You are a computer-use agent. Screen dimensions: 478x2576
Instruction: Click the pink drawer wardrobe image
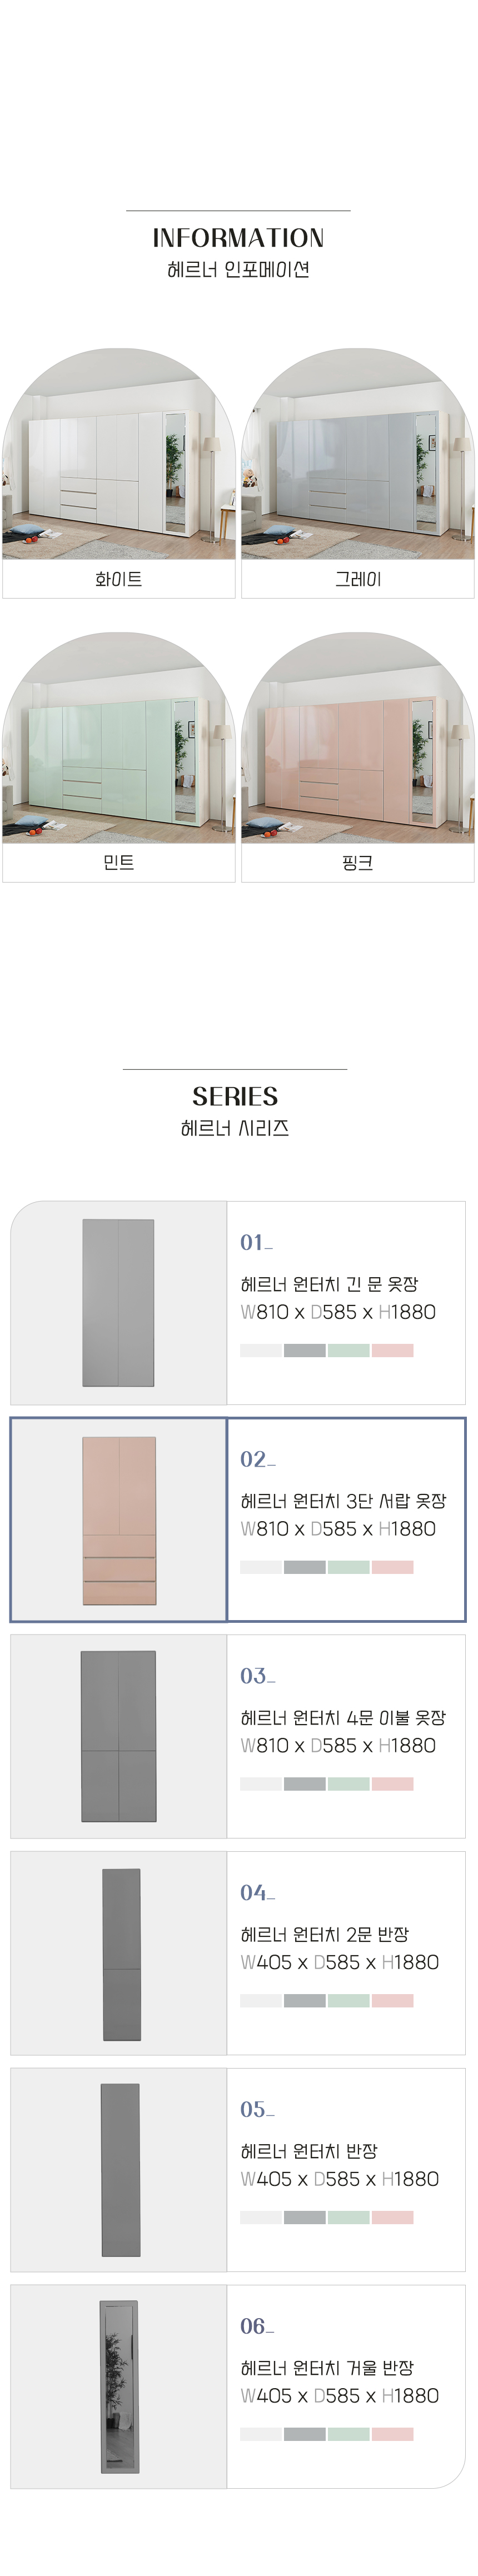(x=118, y=1520)
